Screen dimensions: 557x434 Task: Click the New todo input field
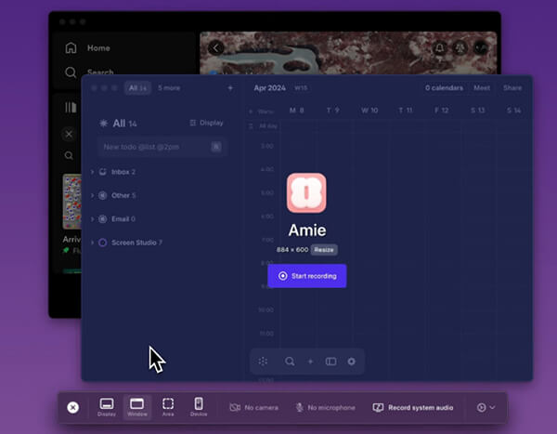162,147
